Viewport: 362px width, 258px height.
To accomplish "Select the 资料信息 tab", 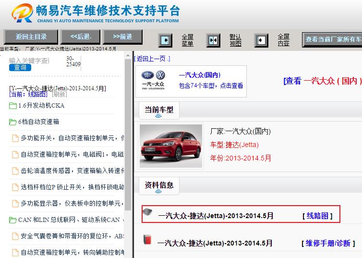I will coord(159,185).
